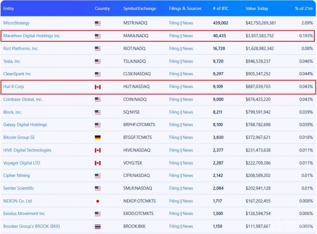
Task: Click the Japan flag in NEXON Co. Ltd row
Action: coord(98,201)
